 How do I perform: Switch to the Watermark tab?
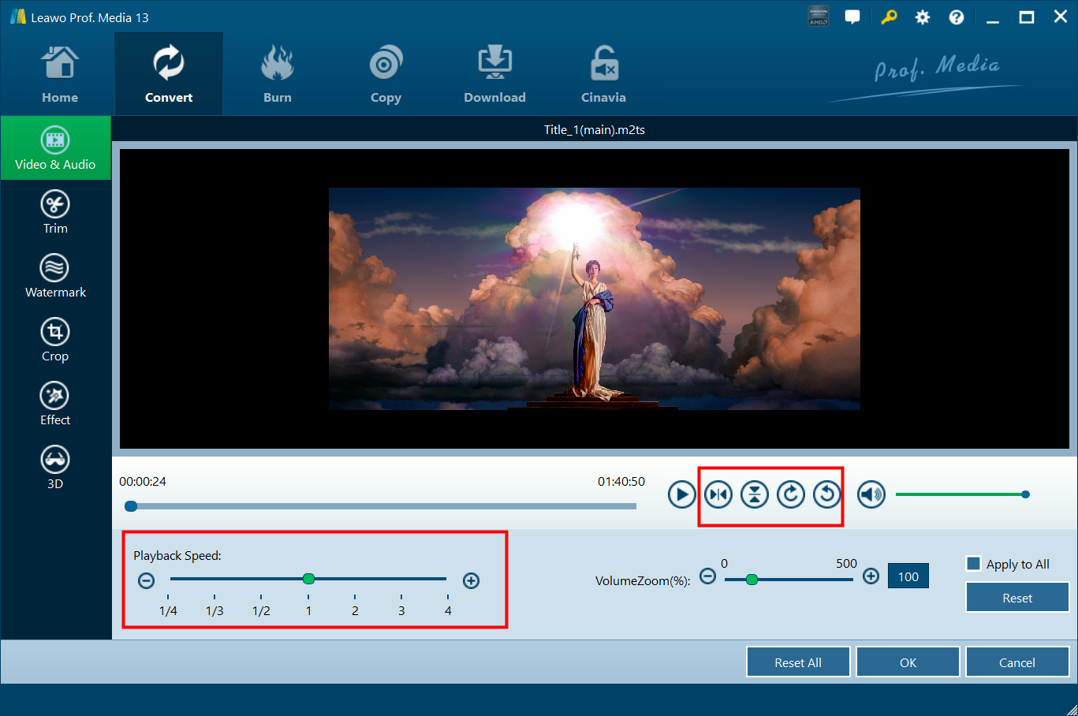[x=55, y=276]
